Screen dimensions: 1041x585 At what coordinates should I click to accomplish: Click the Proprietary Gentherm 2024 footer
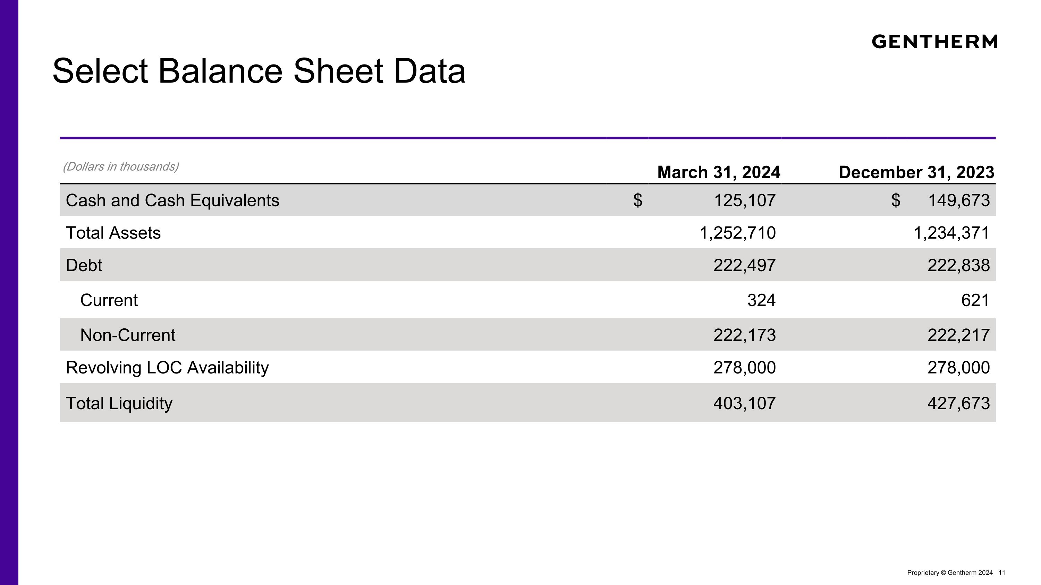coord(950,573)
